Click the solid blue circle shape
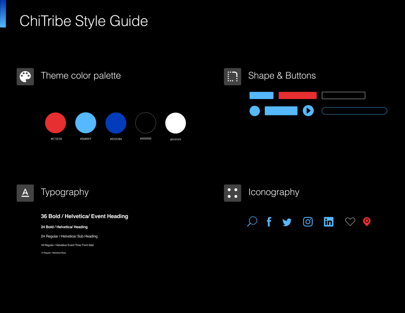The width and height of the screenshot is (405, 313). pyautogui.click(x=255, y=111)
